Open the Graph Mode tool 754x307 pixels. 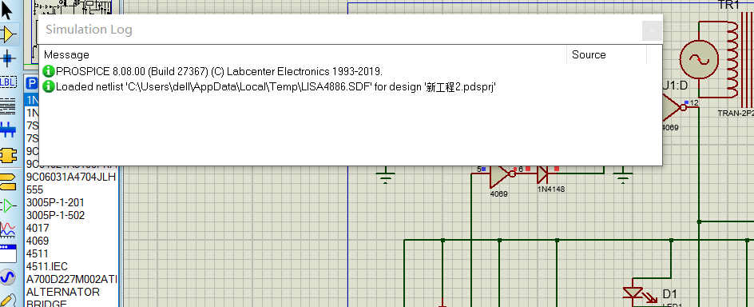(x=8, y=229)
